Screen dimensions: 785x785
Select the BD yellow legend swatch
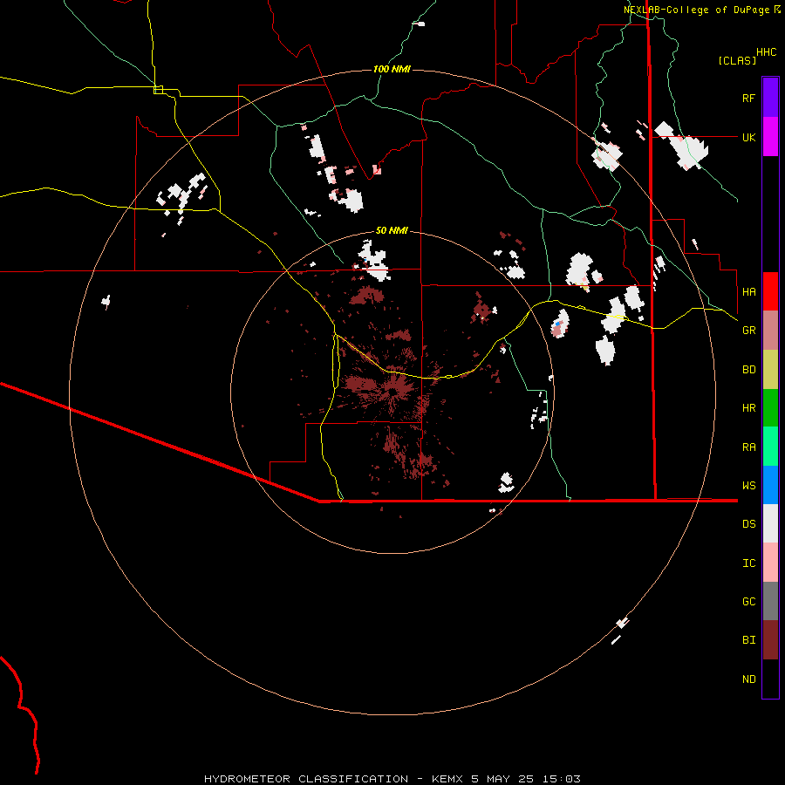(x=770, y=369)
